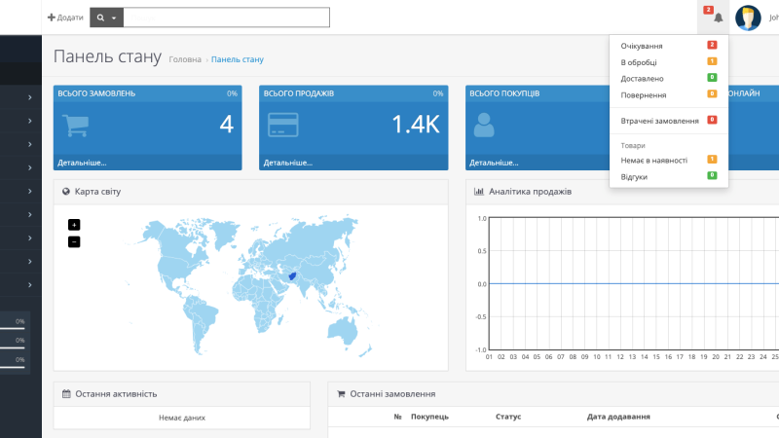The image size is (779, 438).
Task: Open Детальніше under Всього замовлень
Action: pyautogui.click(x=82, y=163)
